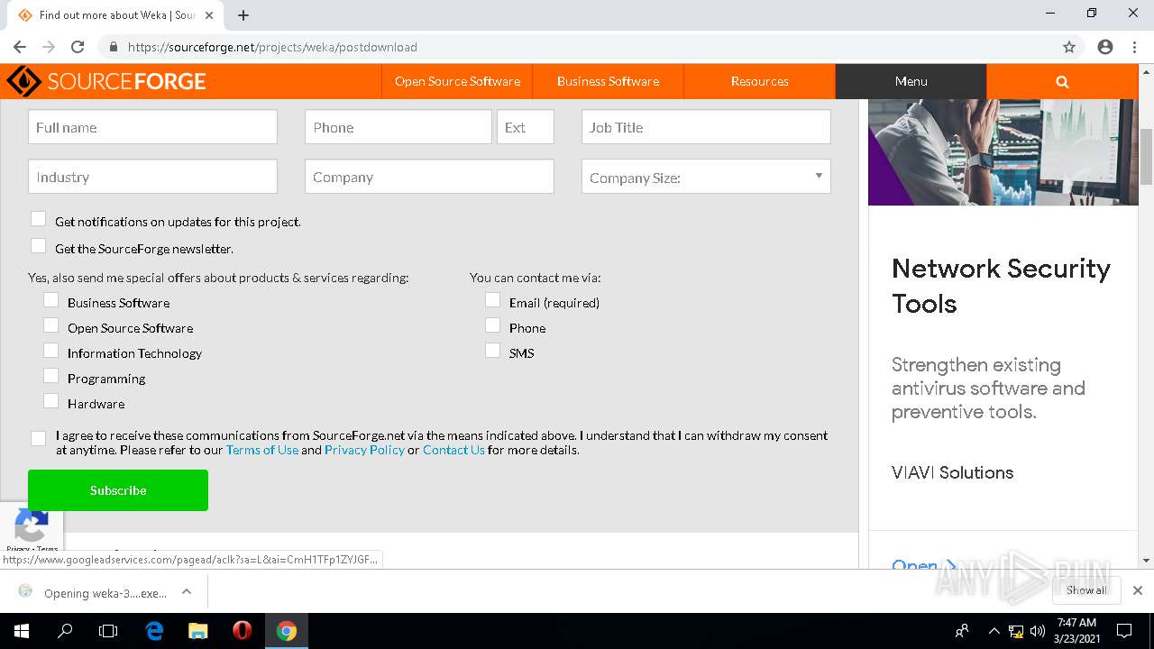The image size is (1154, 649).
Task: Select the Programming checkbox
Action: click(x=50, y=376)
